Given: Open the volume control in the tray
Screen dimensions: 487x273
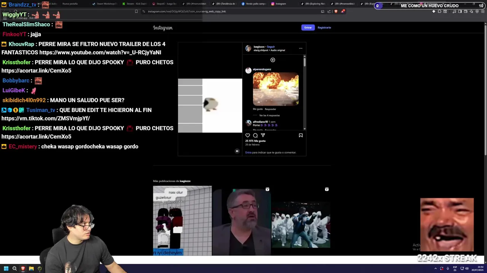Looking at the screenshot, I should [x=467, y=268].
